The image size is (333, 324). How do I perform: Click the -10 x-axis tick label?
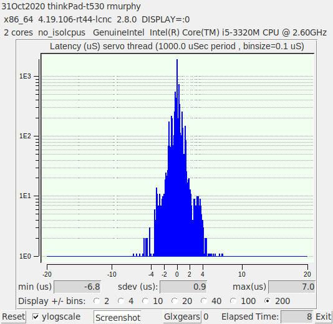coord(112,274)
